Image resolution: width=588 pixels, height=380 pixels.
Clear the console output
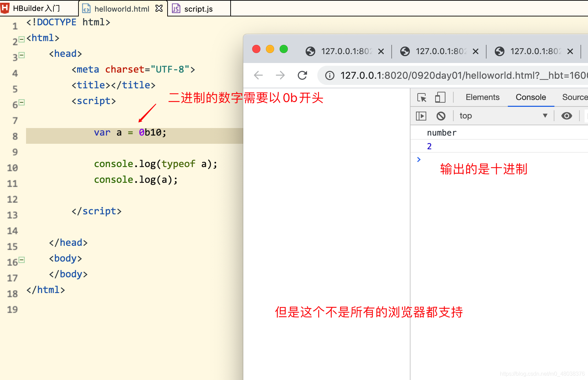[441, 116]
